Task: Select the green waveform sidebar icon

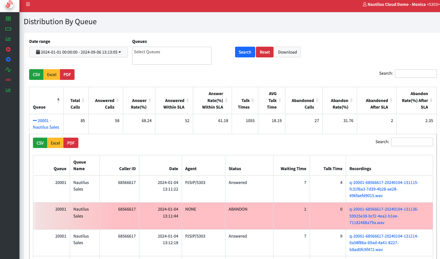Action: [x=8, y=70]
